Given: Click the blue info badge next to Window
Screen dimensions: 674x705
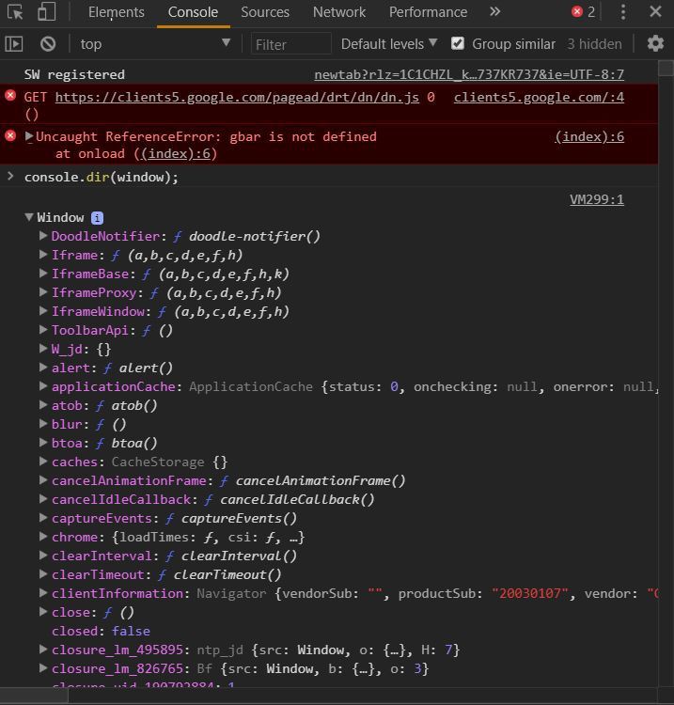Looking at the screenshot, I should point(97,218).
